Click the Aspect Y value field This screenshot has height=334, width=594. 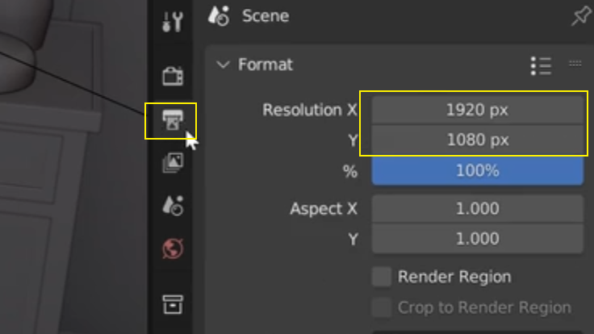point(477,239)
